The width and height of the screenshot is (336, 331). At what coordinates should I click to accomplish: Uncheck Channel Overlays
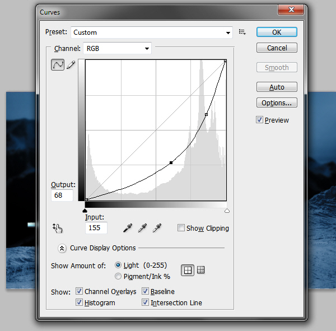point(79,291)
